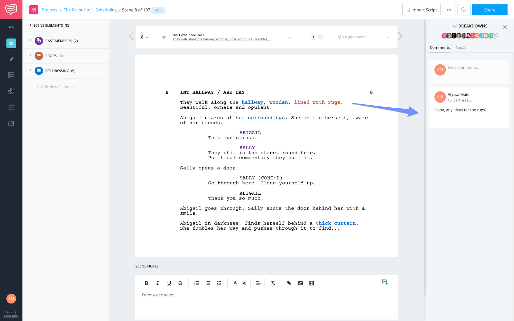Open the breakdown page sidebar icon
This screenshot has width=514, height=321.
pyautogui.click(x=11, y=43)
